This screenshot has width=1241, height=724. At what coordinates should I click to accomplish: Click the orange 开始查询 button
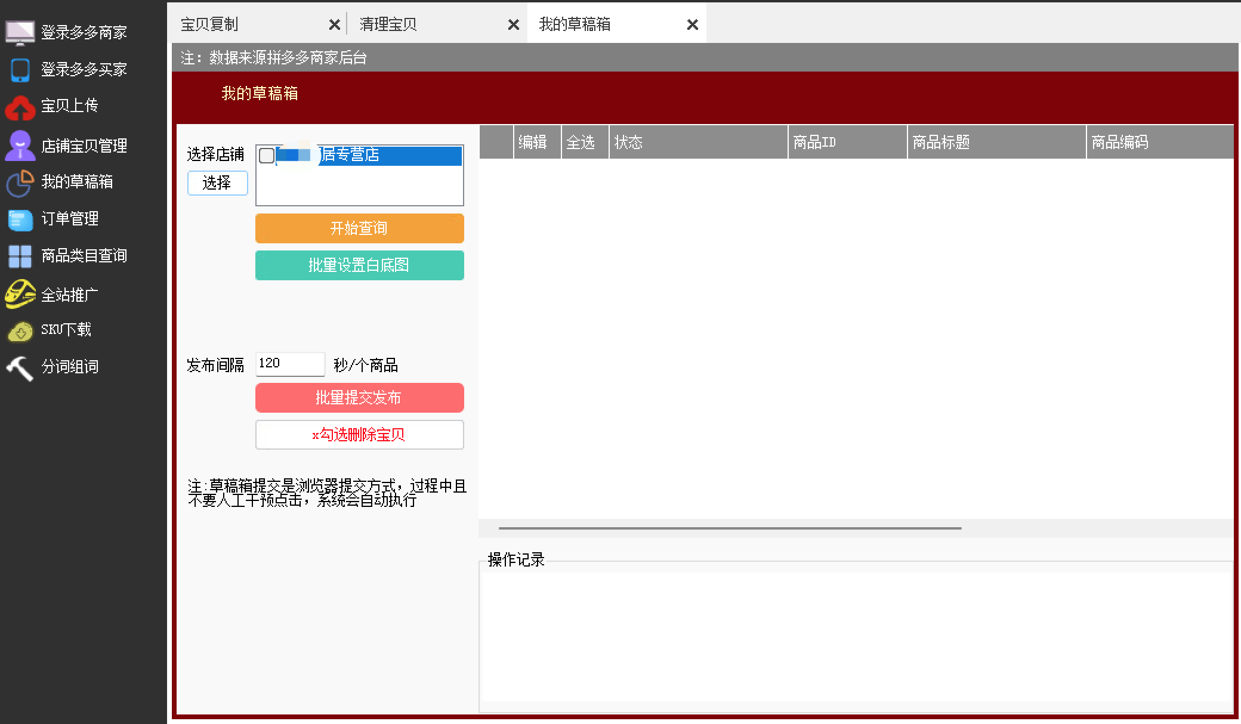coord(360,228)
